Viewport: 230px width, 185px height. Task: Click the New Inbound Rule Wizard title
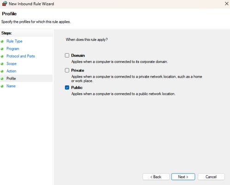click(31, 4)
